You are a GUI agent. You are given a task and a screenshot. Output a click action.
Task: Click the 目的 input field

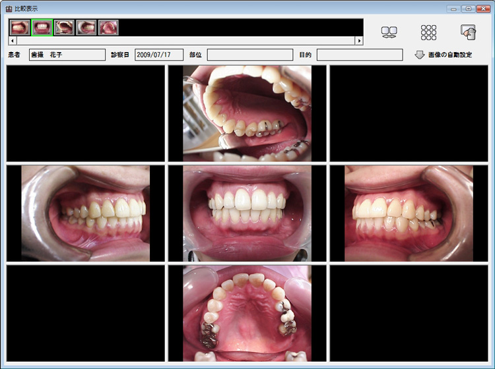coord(360,55)
